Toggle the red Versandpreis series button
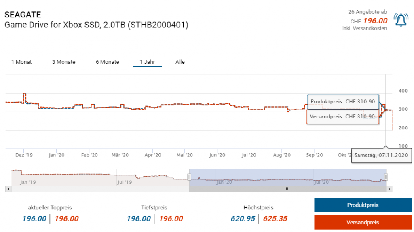 point(363,222)
